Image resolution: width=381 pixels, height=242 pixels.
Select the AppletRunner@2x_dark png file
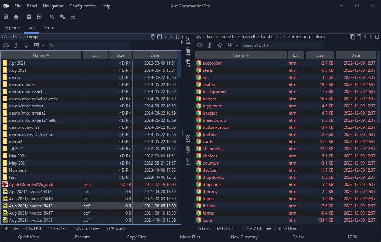(x=89, y=185)
